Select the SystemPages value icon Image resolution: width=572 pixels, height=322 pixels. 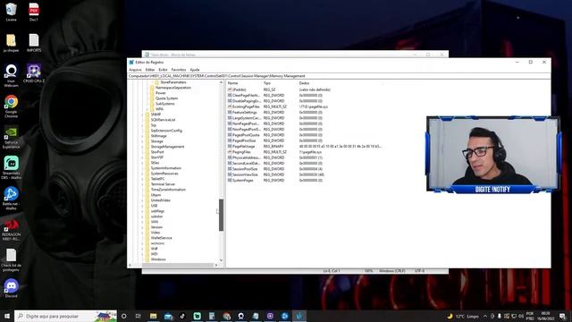pyautogui.click(x=230, y=181)
